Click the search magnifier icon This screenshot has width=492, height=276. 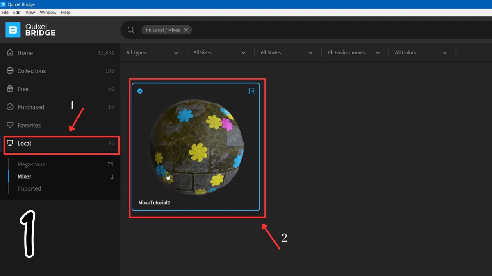point(131,30)
